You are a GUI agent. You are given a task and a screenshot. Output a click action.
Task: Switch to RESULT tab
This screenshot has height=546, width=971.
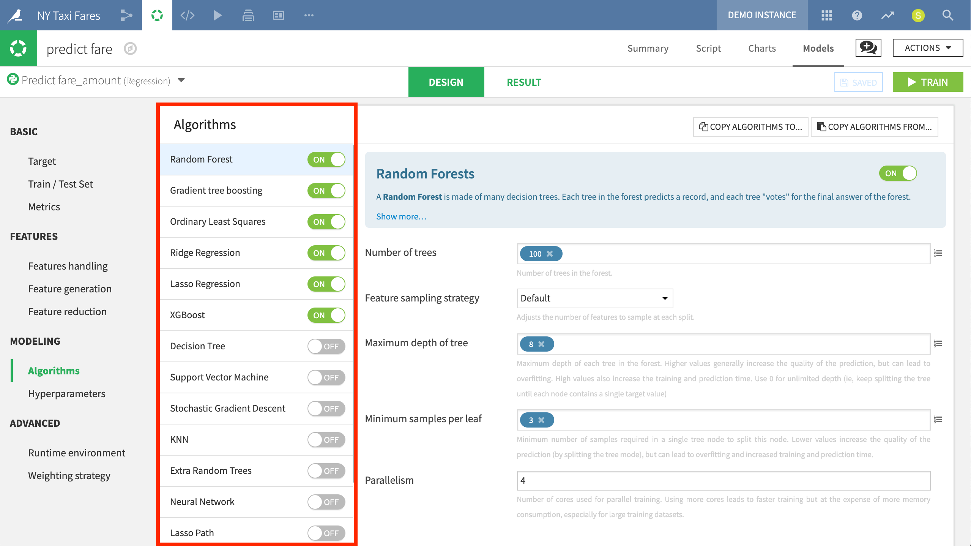pyautogui.click(x=523, y=82)
